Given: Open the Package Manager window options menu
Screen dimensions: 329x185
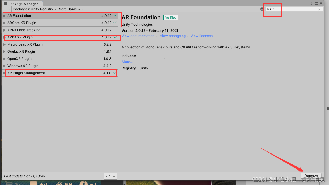Looking at the screenshot, I should pos(311,3).
